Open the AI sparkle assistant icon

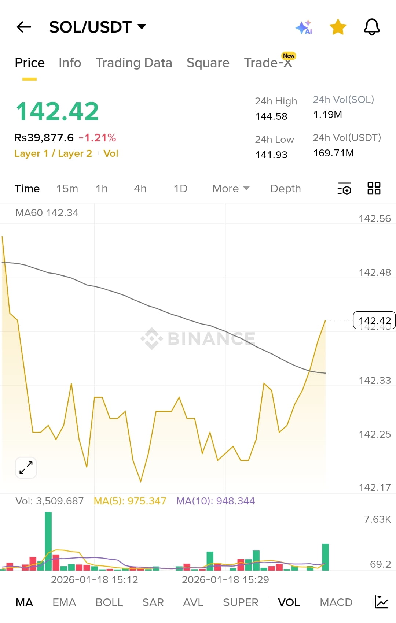304,27
